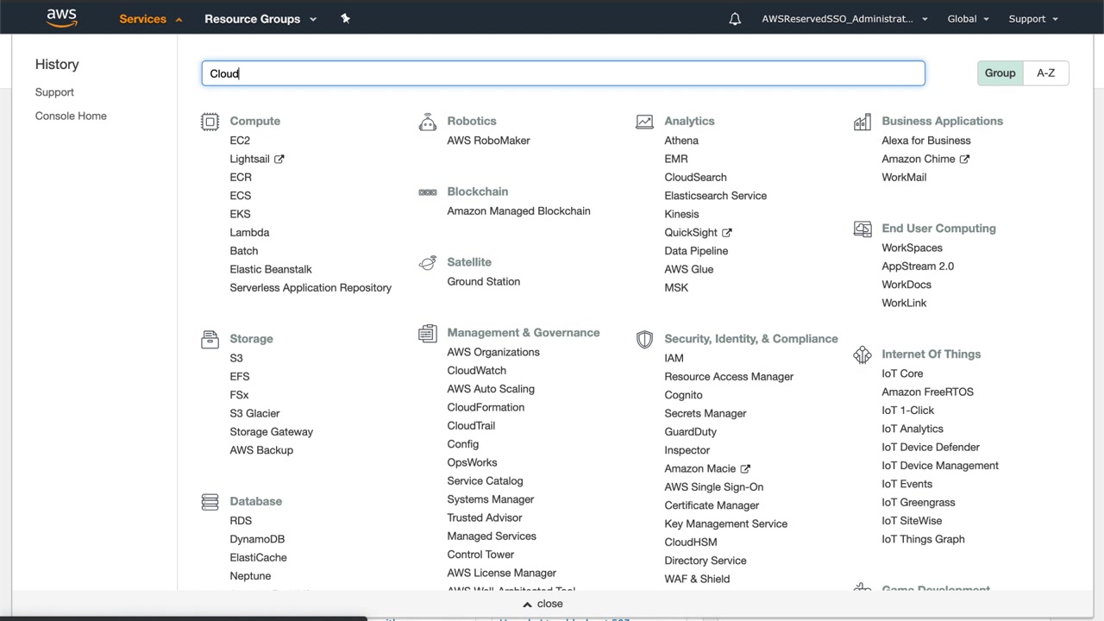
Task: Click the Analytics chart icon
Action: point(644,122)
